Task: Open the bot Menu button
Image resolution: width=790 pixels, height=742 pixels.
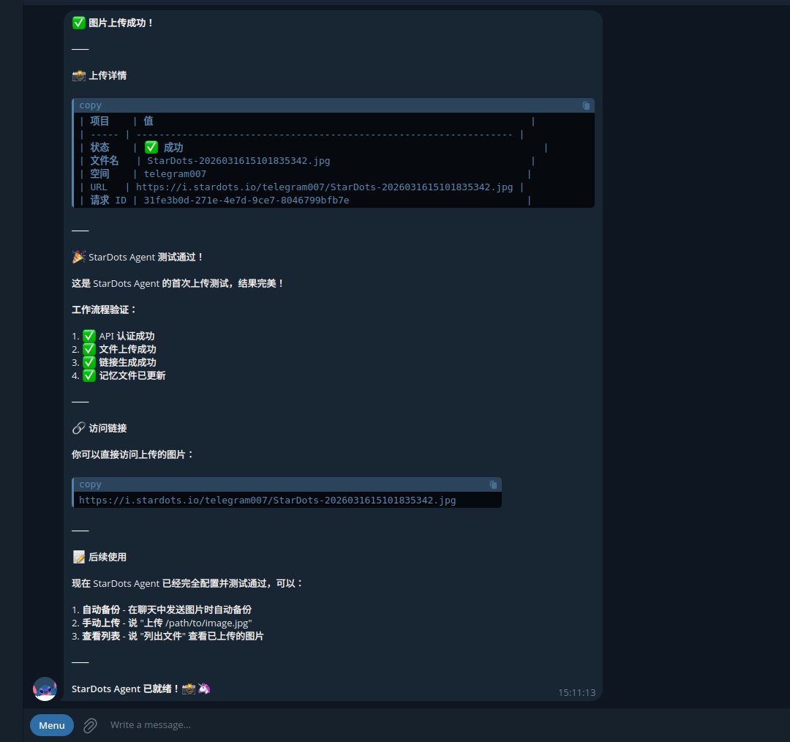Action: (x=52, y=725)
